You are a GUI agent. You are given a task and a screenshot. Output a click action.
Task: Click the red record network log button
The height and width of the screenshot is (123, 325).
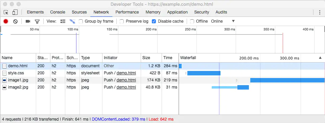tap(6, 21)
